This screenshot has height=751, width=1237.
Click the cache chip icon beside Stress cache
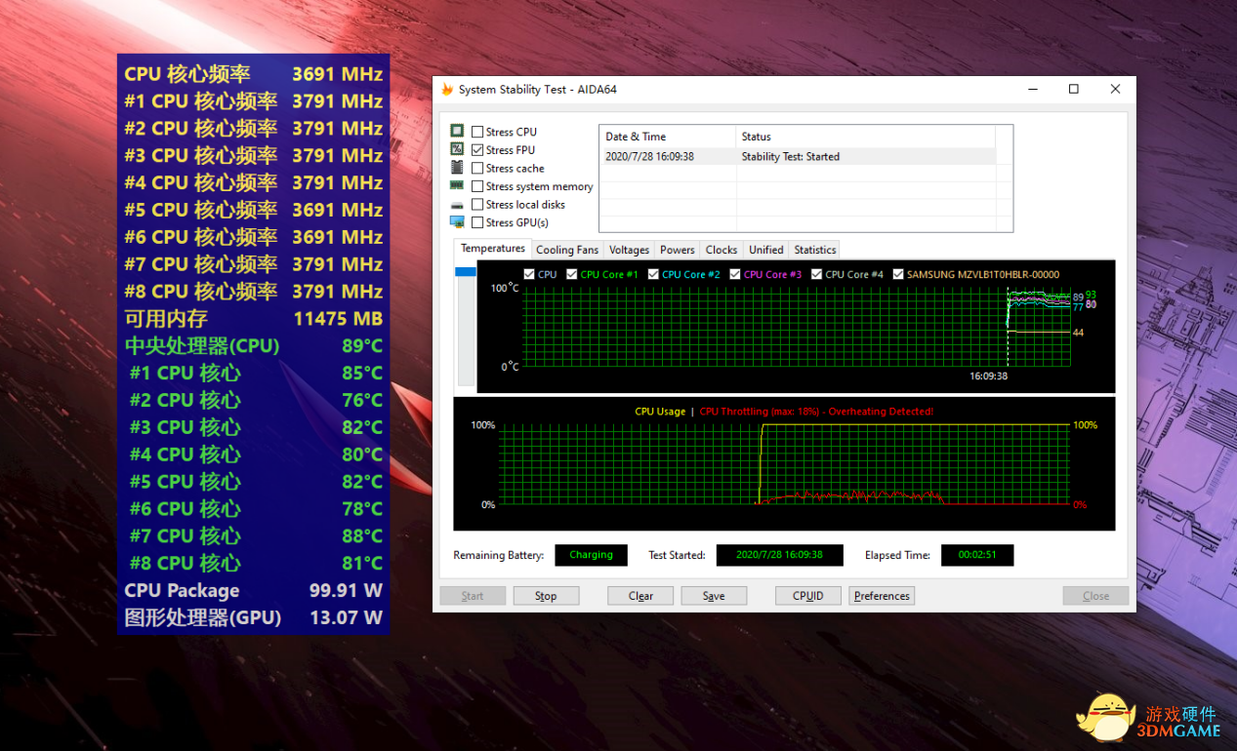click(457, 168)
